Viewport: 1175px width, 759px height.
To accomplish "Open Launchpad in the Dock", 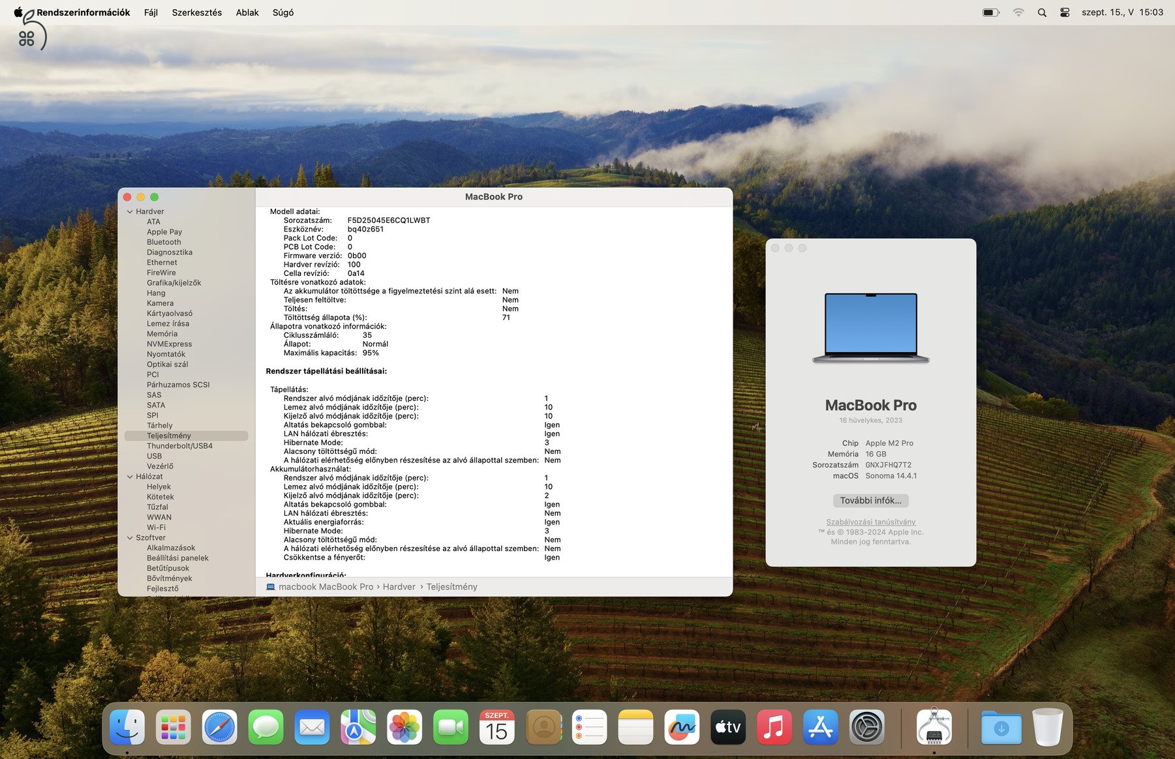I will 173,727.
